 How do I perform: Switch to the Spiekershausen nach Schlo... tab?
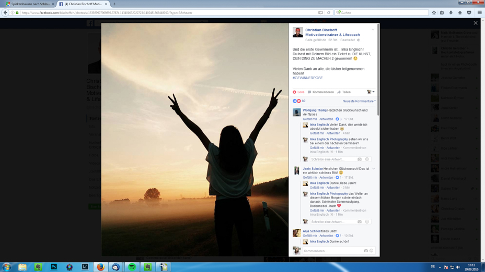30,4
